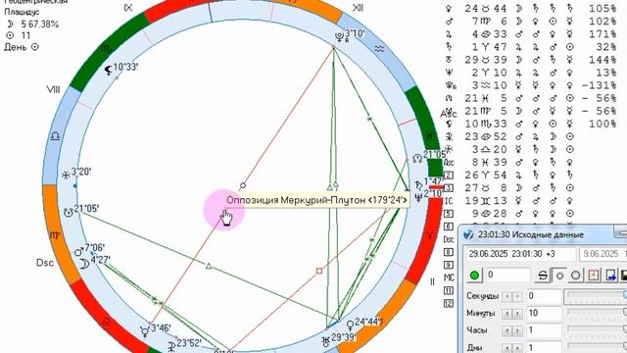Click the Секунды value field

coord(544,296)
